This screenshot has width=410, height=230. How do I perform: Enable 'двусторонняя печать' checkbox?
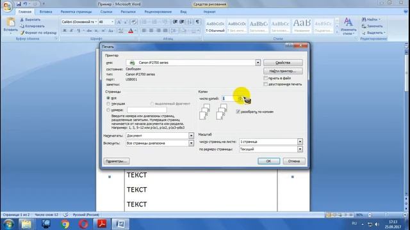pos(265,84)
